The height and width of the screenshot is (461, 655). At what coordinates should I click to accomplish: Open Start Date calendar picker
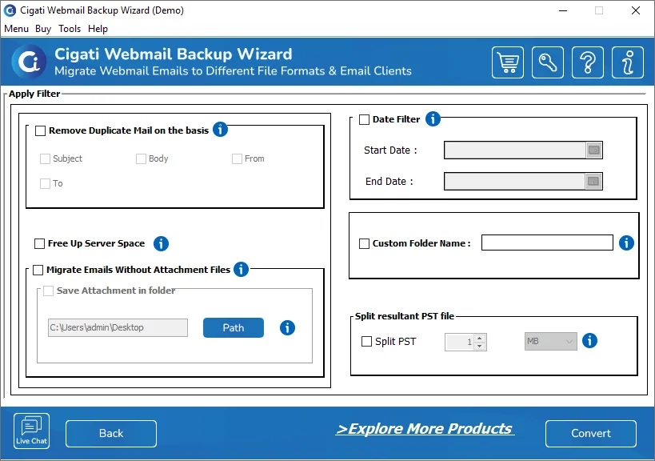(x=593, y=150)
